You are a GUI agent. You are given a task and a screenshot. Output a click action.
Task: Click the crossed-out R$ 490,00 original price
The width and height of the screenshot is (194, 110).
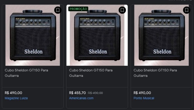coord(95,93)
